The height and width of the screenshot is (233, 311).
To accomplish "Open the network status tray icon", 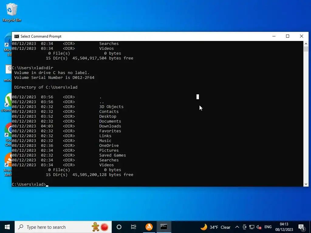I will pyautogui.click(x=252, y=227).
